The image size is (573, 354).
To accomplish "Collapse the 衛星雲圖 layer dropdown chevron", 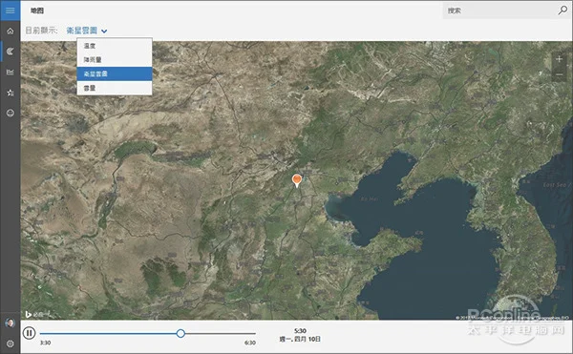I will tap(104, 31).
